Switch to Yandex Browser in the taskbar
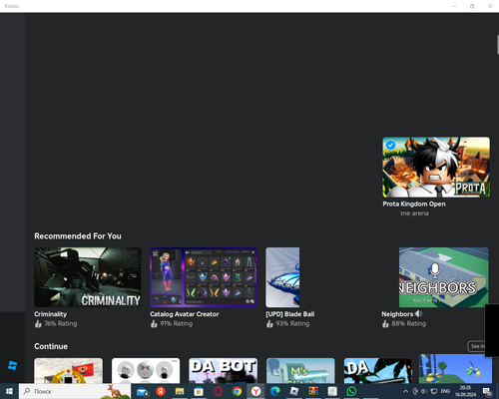Screen dimensions: 499x399 255,391
